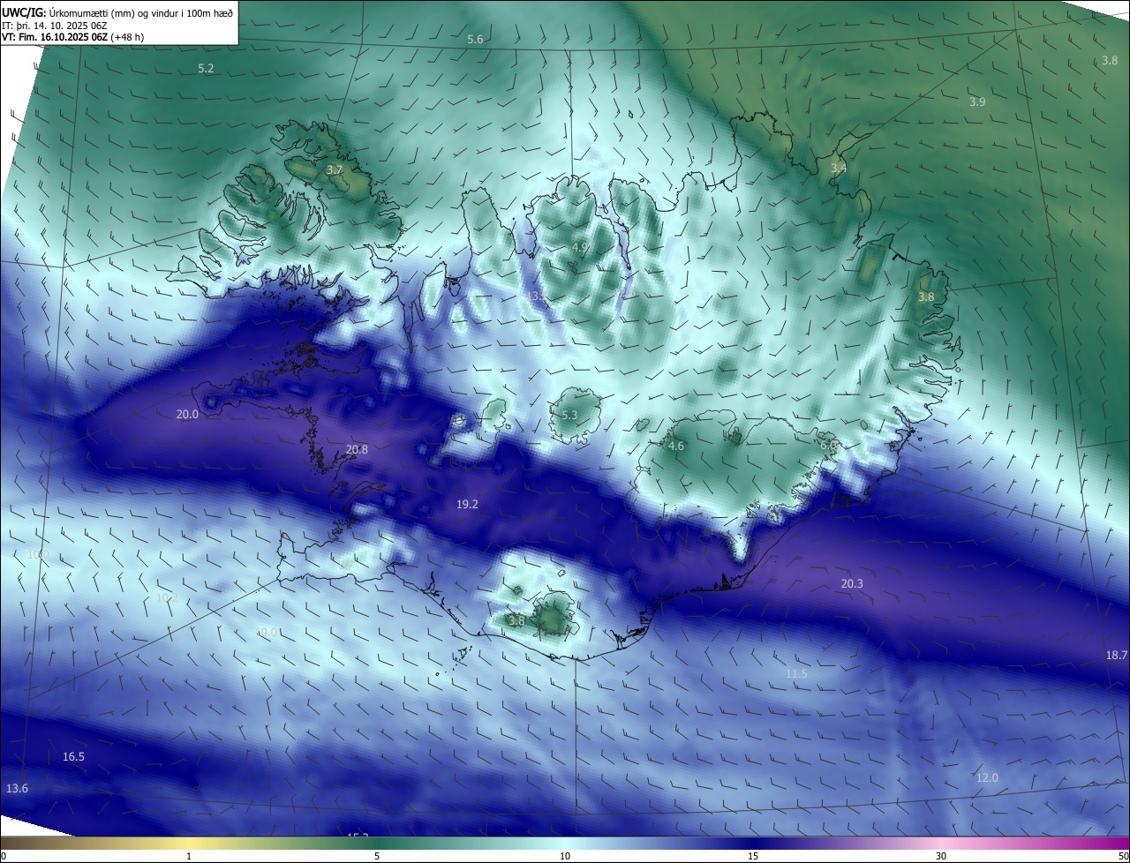Click the 5.3 value on the glacier
This screenshot has height=863, width=1130.
[x=569, y=415]
